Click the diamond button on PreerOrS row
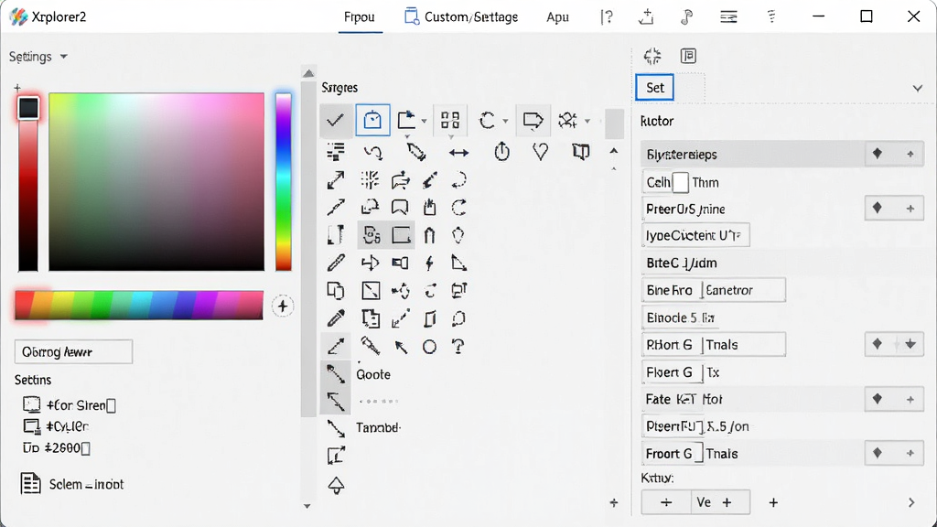 [x=878, y=208]
